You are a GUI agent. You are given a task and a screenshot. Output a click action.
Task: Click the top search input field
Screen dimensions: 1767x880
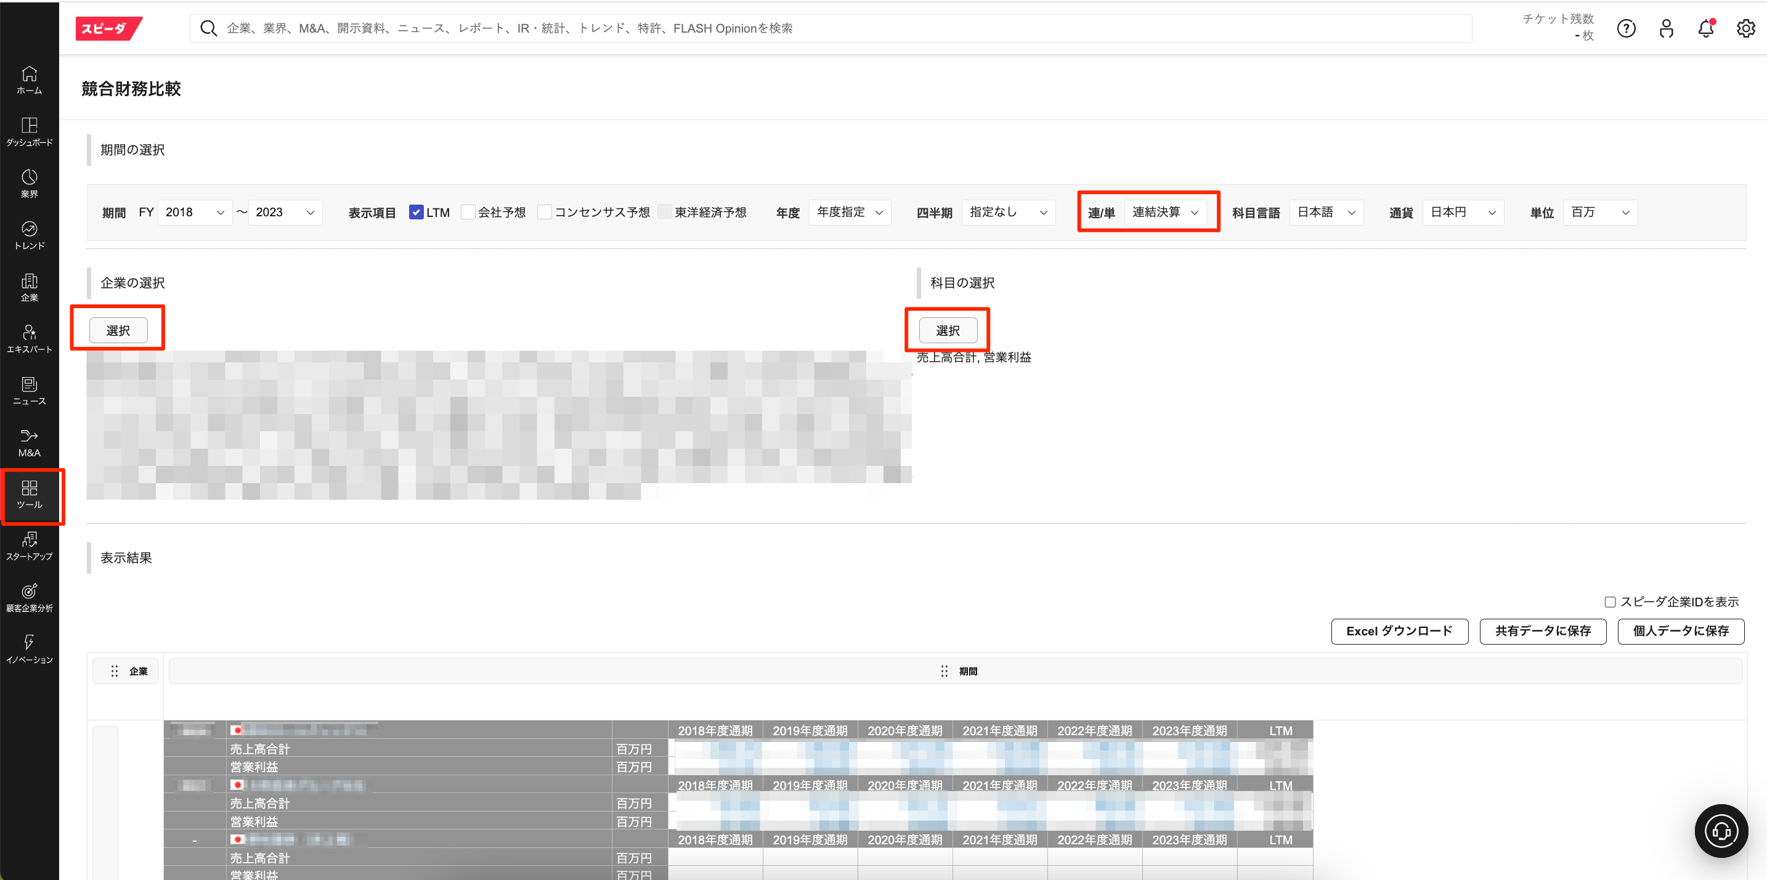click(830, 28)
